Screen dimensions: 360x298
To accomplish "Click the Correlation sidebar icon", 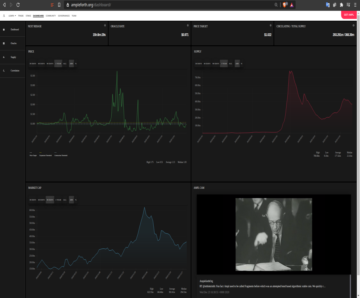I will point(4,71).
